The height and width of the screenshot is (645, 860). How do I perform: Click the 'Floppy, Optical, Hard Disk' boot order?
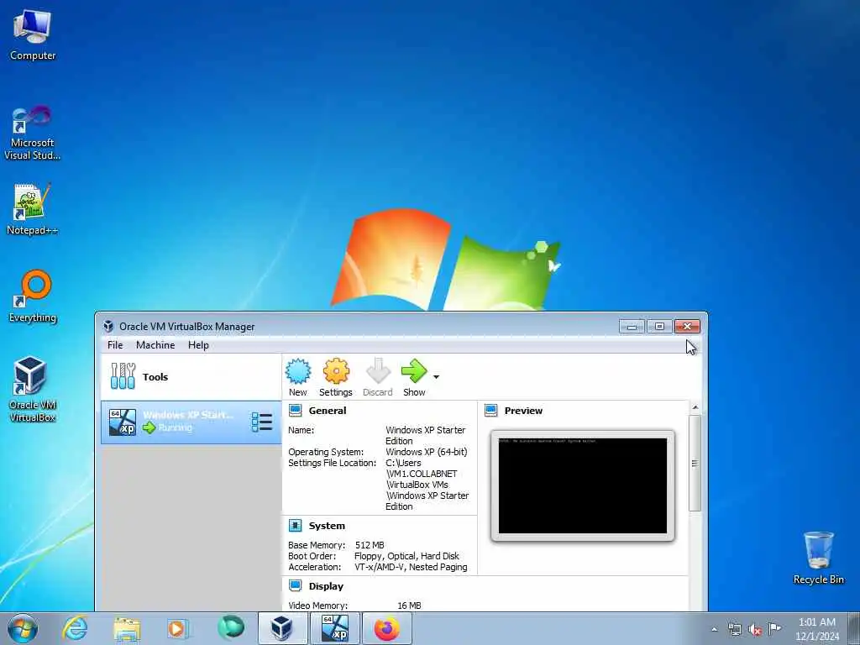pyautogui.click(x=406, y=556)
